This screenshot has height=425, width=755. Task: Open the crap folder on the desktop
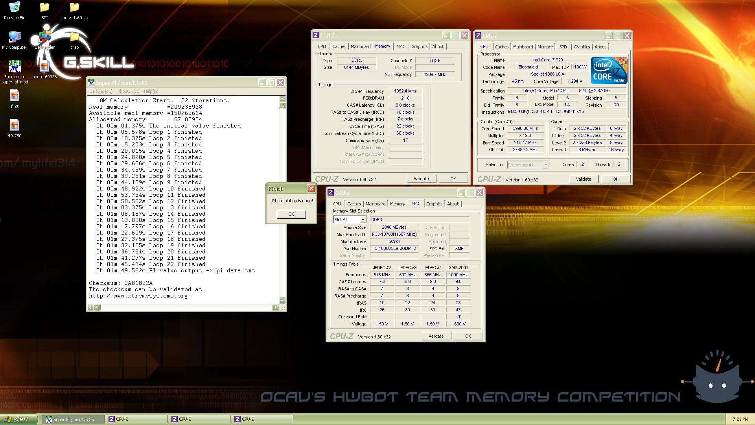tap(74, 40)
